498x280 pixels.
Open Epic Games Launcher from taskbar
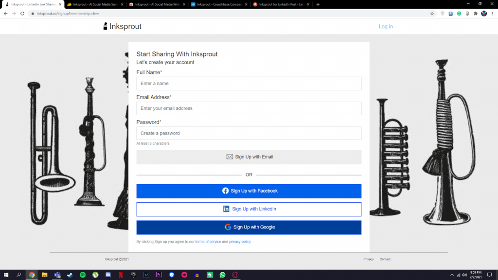coord(133,275)
